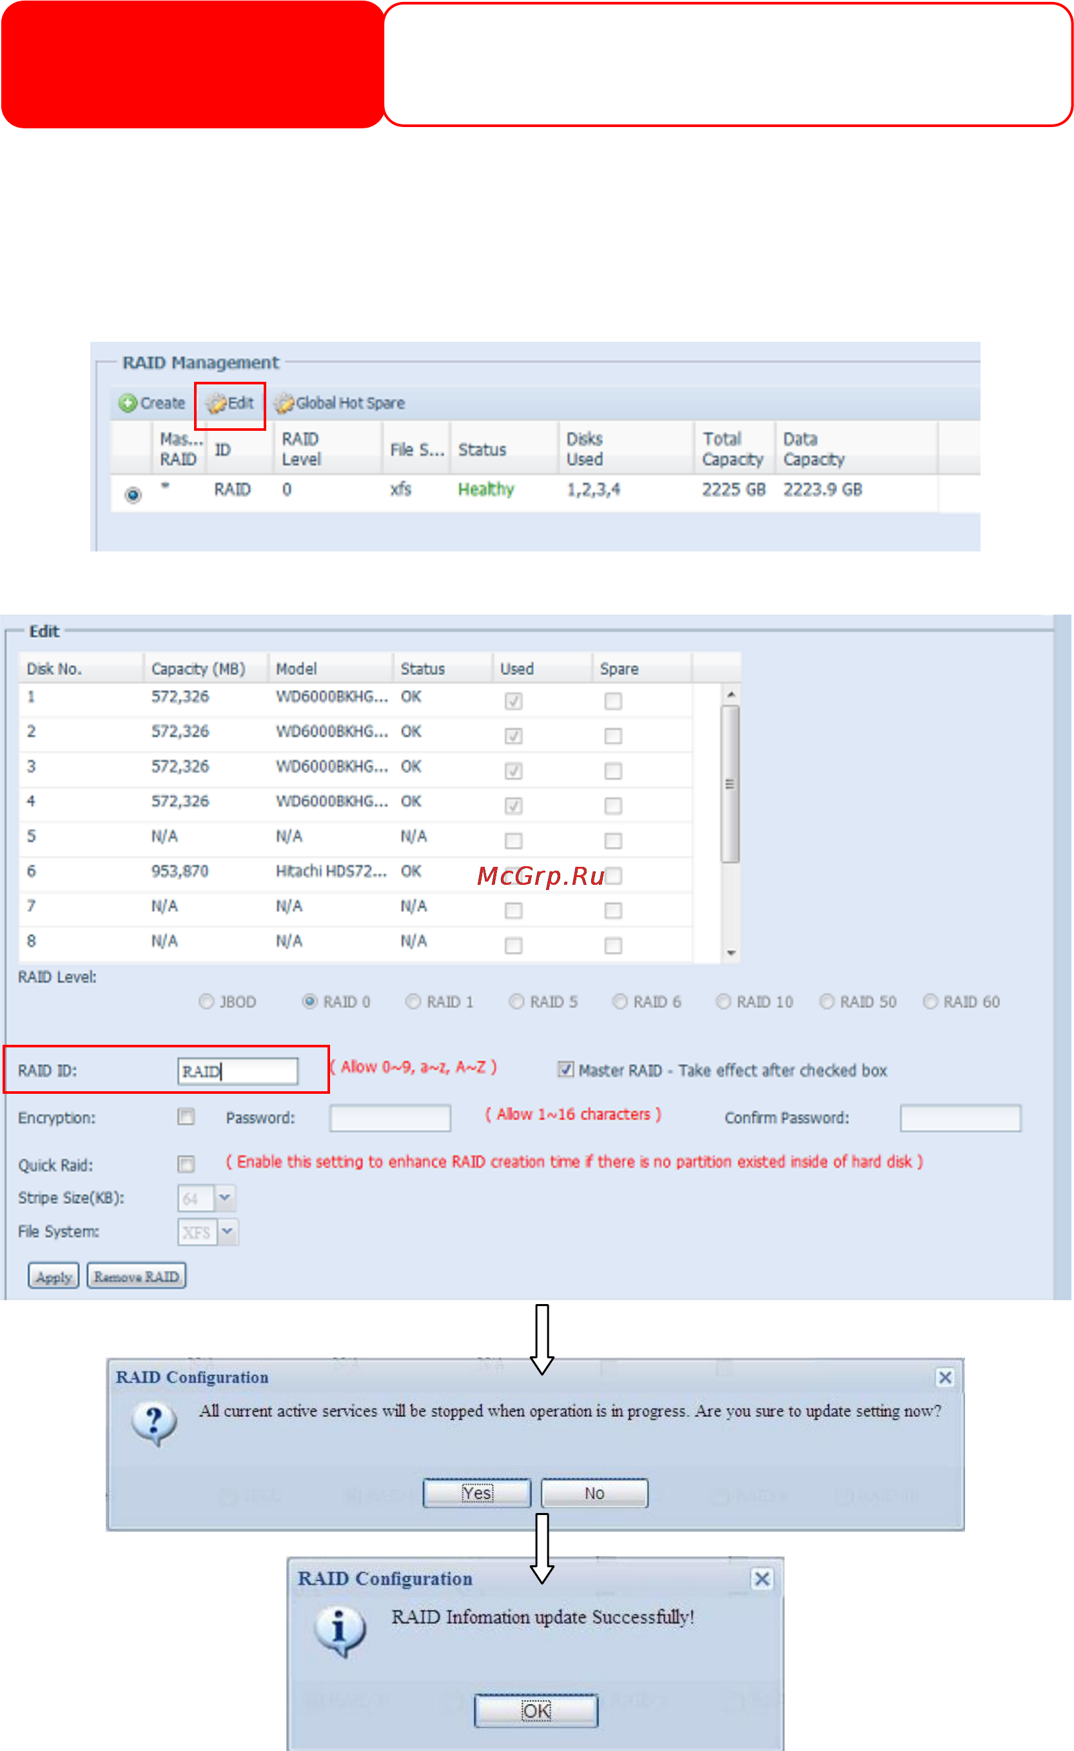Open Global Hot Spare settings
This screenshot has width=1074, height=1751.
click(x=340, y=403)
